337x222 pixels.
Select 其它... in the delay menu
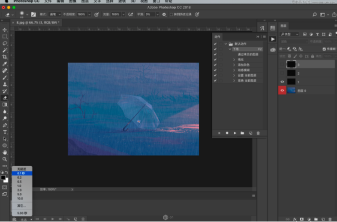[x=22, y=205]
